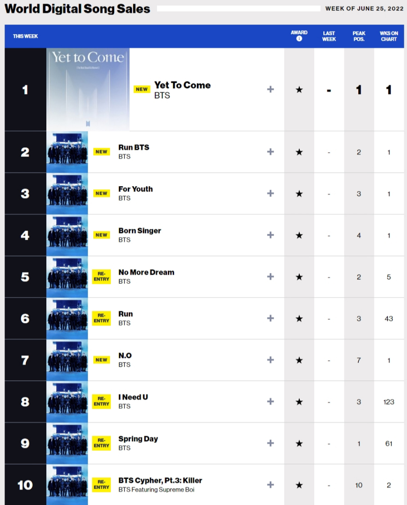Expand the Run BTS row plus icon
The image size is (407, 505).
[271, 151]
